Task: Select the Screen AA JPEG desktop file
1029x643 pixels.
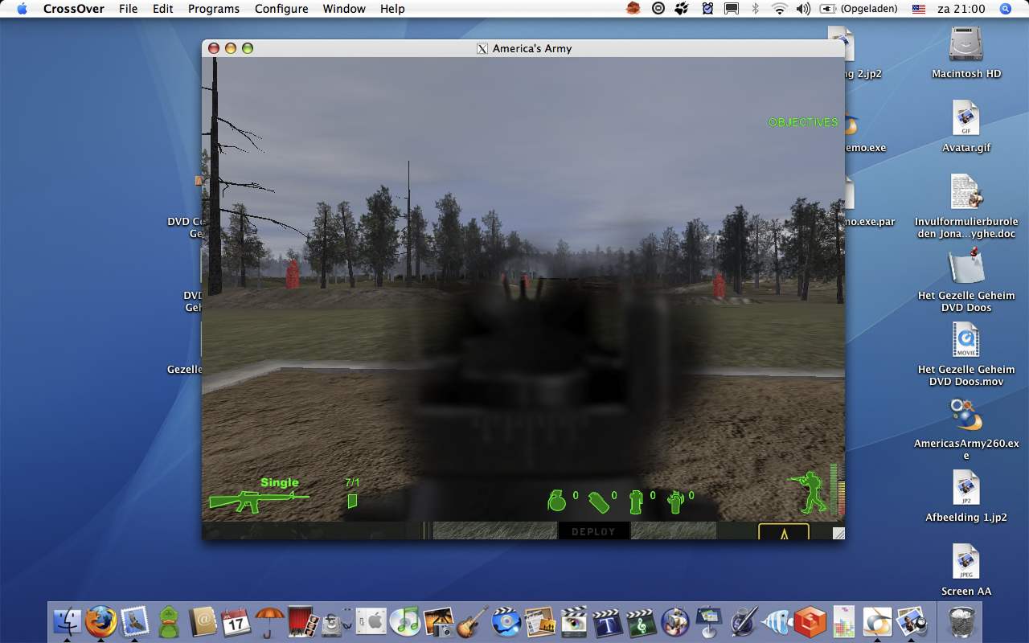Action: tap(966, 562)
